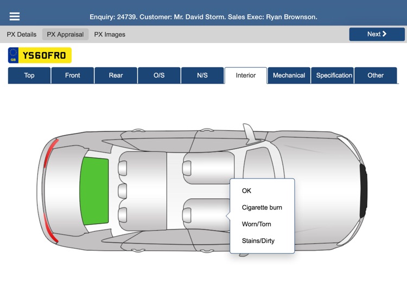This screenshot has height=305, width=407.
Task: Click the Next button
Action: click(x=377, y=34)
